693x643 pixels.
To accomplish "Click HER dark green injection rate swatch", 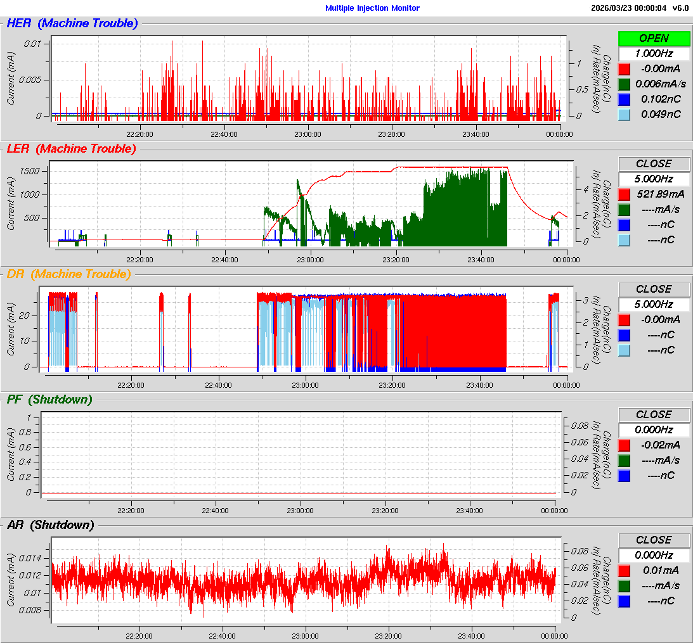I will pos(625,84).
